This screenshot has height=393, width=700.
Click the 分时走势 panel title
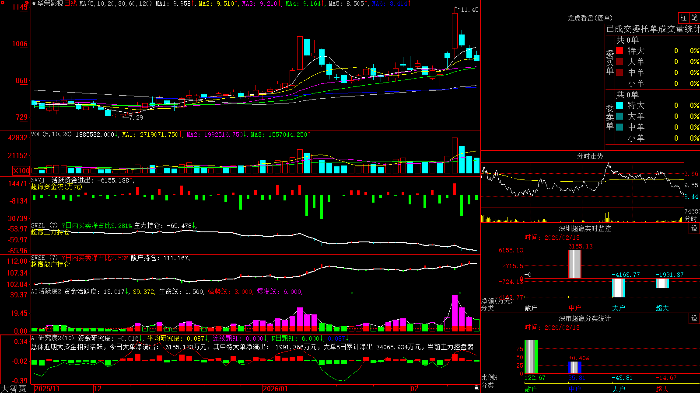pyautogui.click(x=590, y=156)
